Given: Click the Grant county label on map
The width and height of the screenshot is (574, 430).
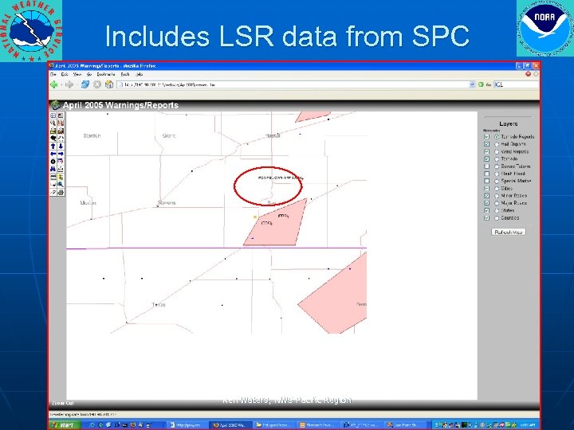Looking at the screenshot, I should click(169, 135).
